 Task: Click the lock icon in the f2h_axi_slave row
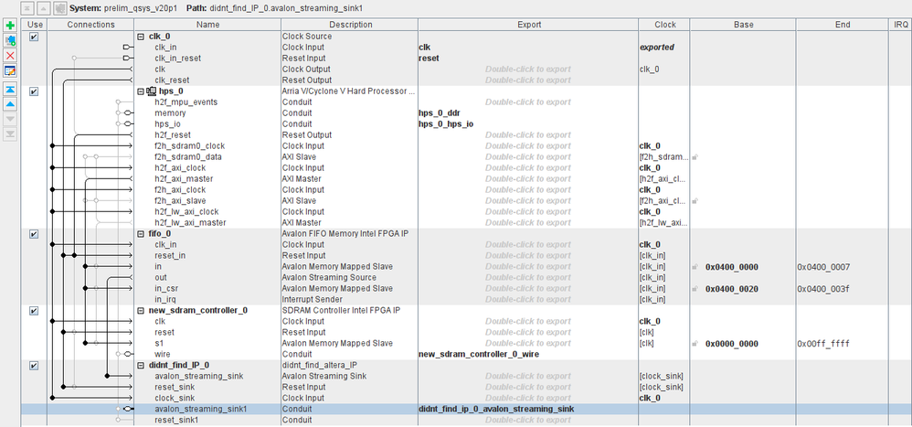(x=695, y=201)
